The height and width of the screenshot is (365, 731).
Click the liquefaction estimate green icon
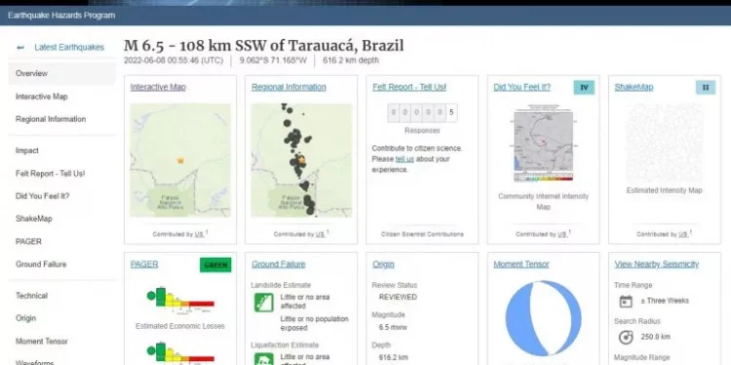click(x=264, y=359)
